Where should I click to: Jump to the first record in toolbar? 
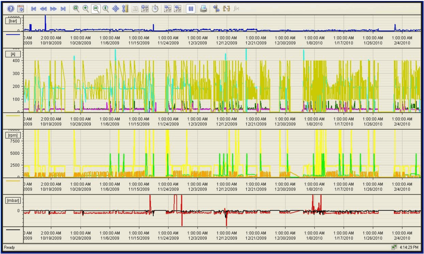coord(33,9)
